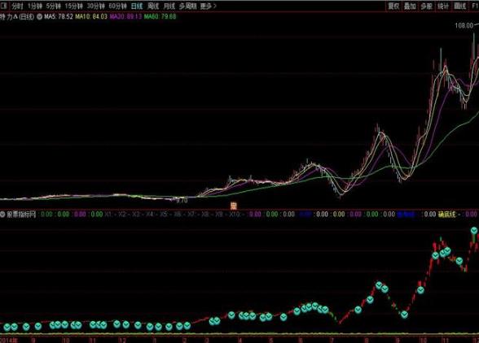Image resolution: width=479 pixels, height=343 pixels.
Task: Open the 多周期 multi-period view
Action: pos(187,6)
